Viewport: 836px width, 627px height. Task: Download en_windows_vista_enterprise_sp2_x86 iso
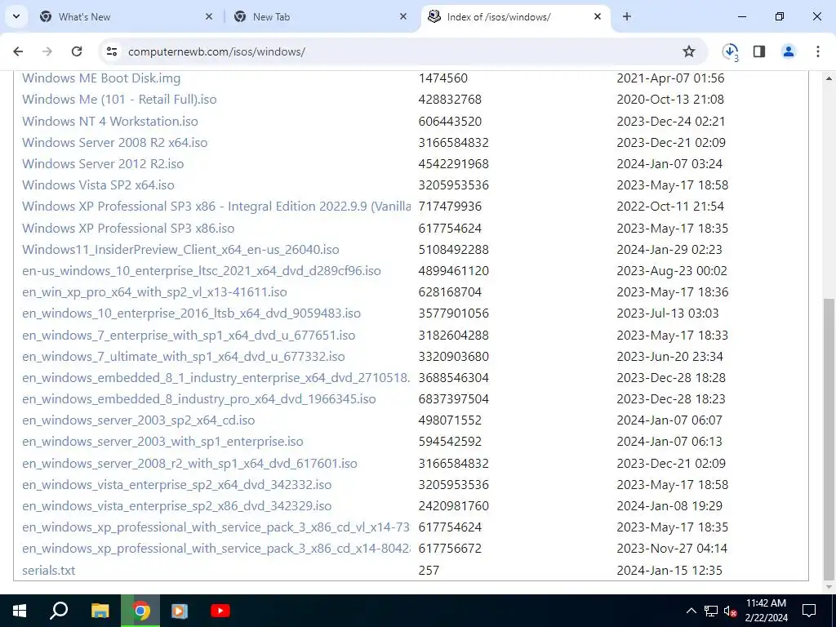(176, 506)
